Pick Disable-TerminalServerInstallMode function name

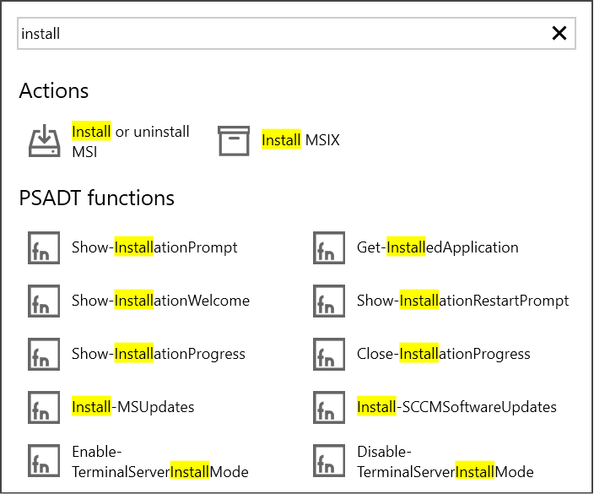(445, 462)
